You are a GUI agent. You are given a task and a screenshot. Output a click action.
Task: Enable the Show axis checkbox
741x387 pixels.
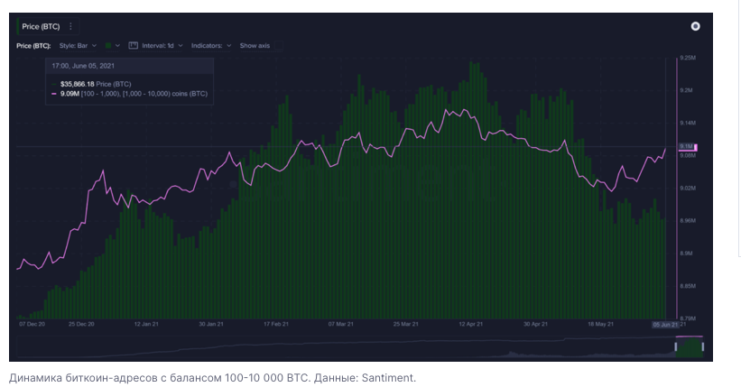pyautogui.click(x=254, y=45)
